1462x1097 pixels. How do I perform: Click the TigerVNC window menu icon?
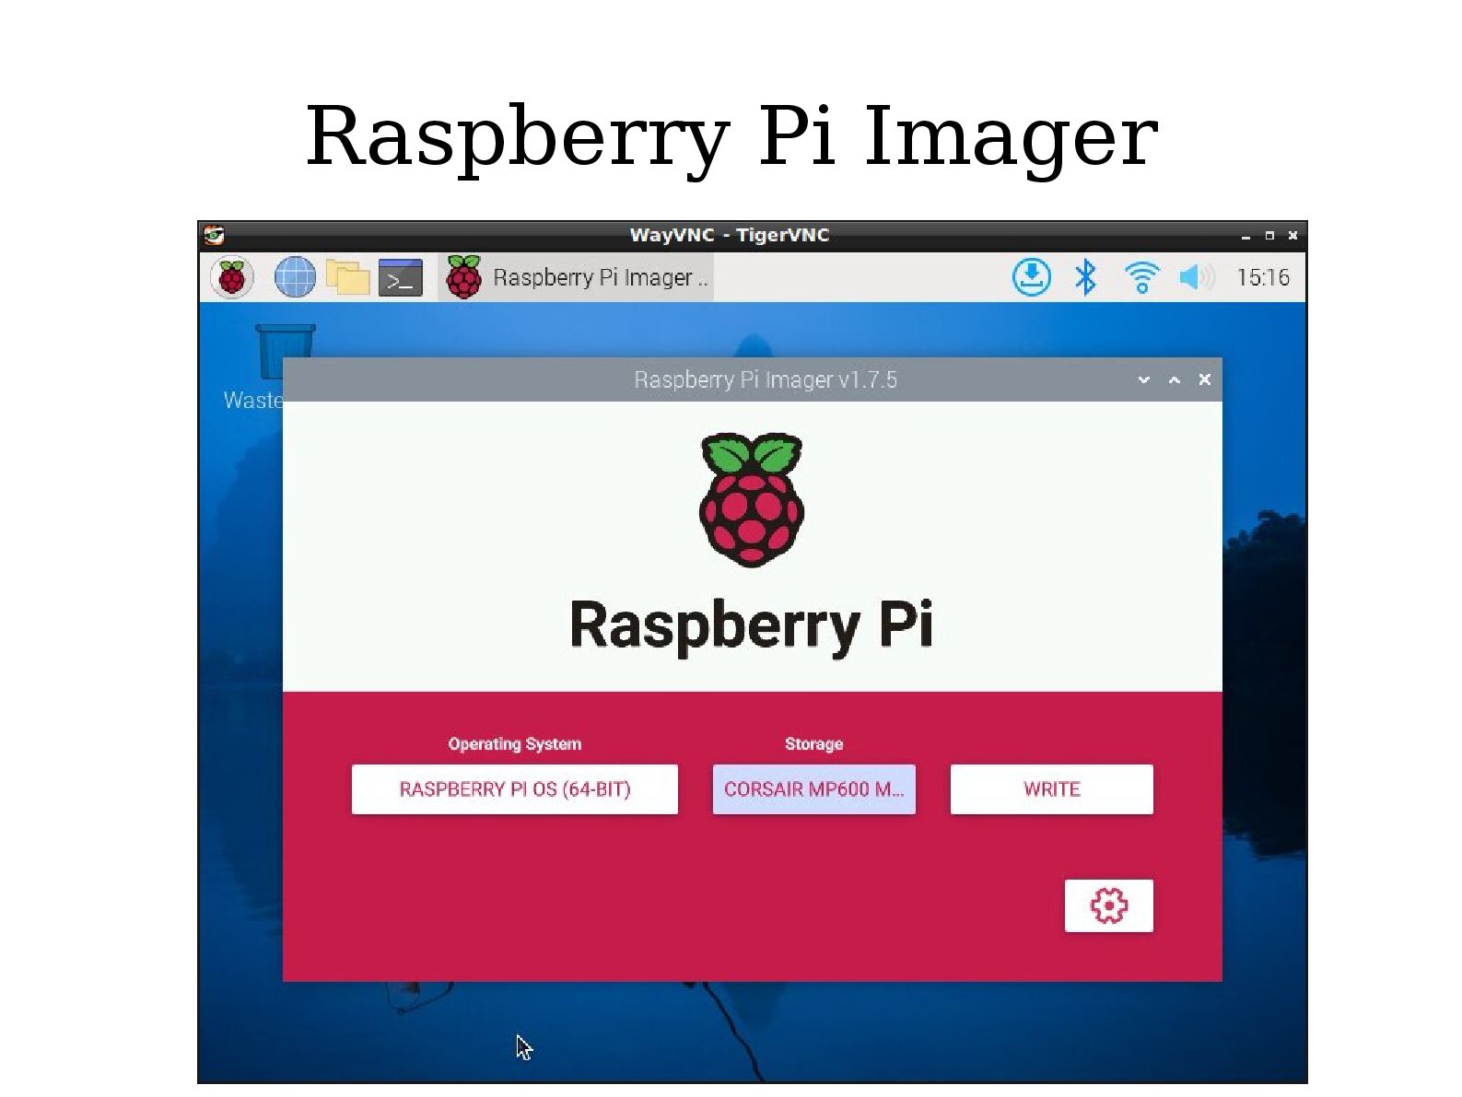pos(214,235)
